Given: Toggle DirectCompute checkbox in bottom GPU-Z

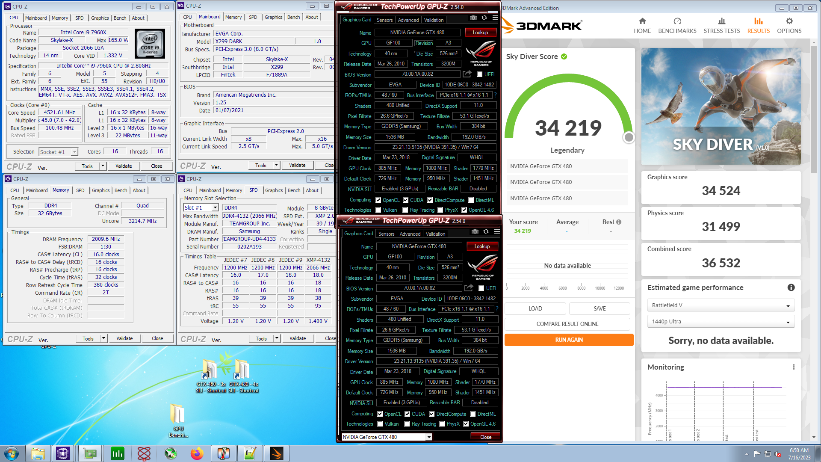Looking at the screenshot, I should pyautogui.click(x=431, y=414).
